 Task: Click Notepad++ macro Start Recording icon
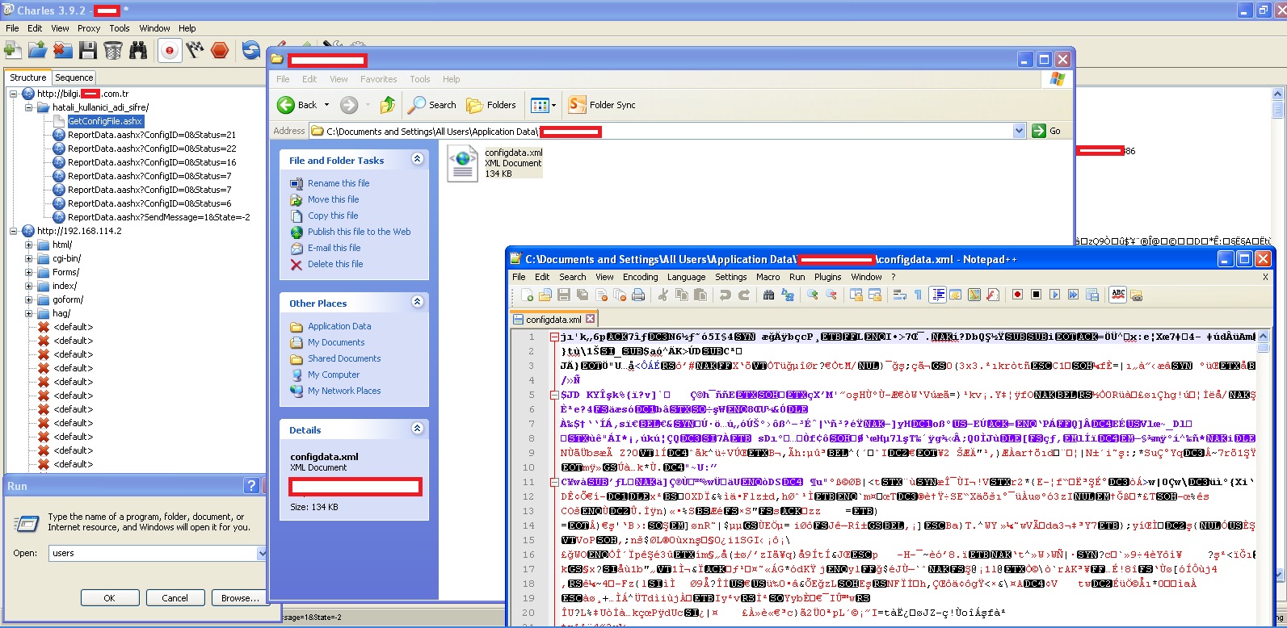[1018, 295]
